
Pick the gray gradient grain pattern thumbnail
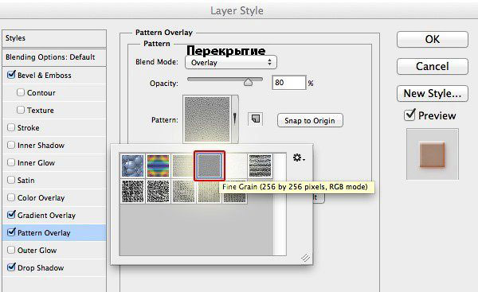click(183, 191)
